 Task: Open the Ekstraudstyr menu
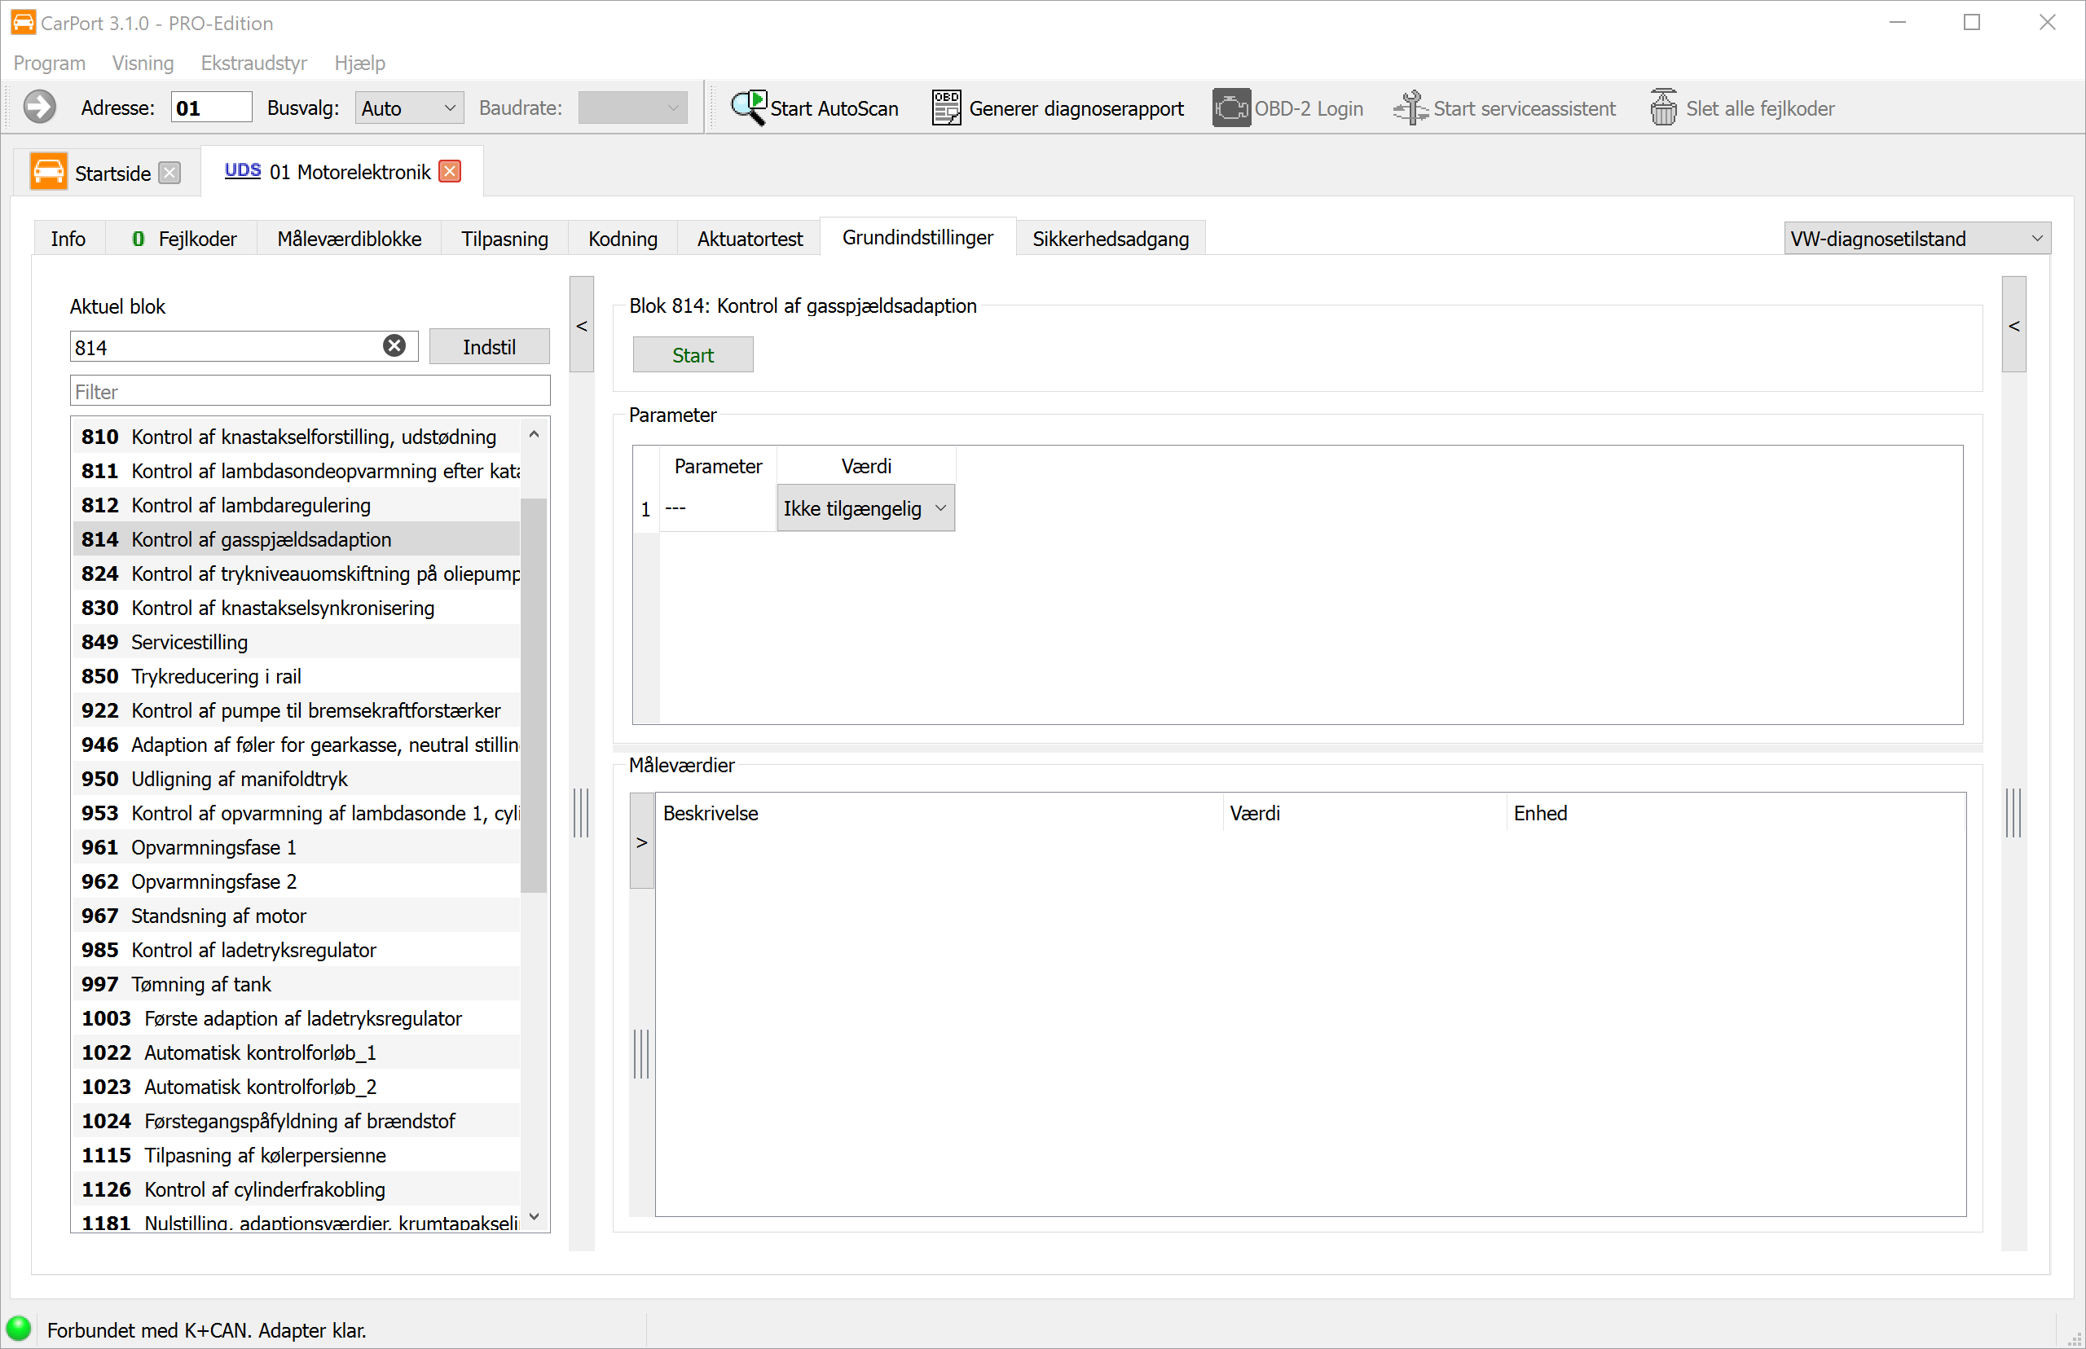(x=254, y=63)
